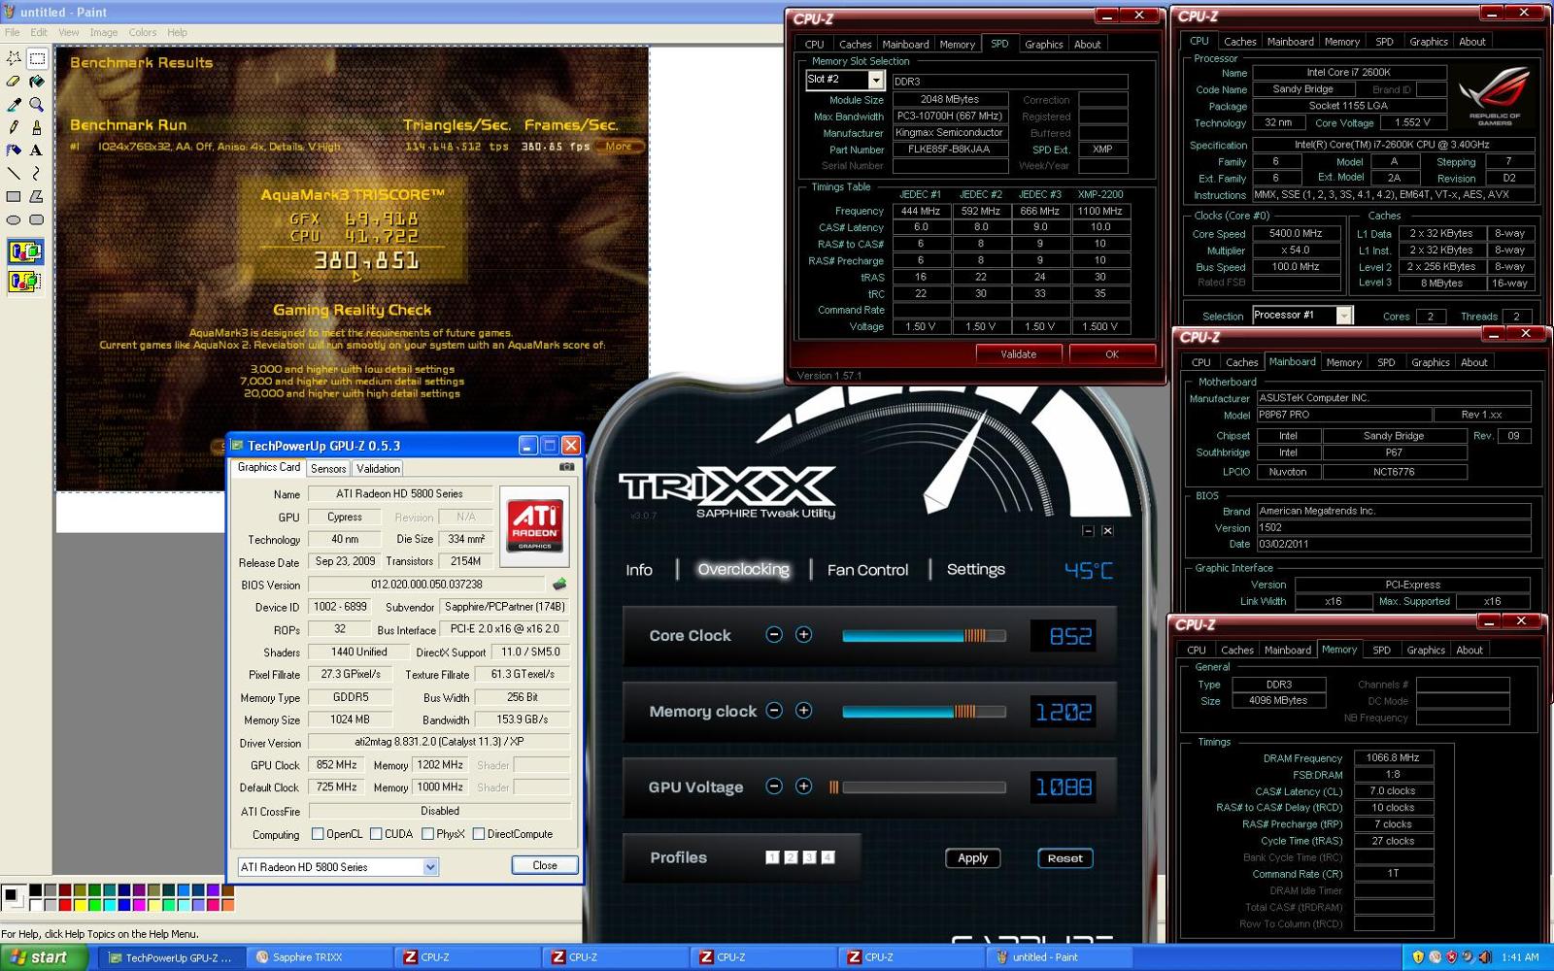Choose the transparent selection option icon

(x=24, y=282)
